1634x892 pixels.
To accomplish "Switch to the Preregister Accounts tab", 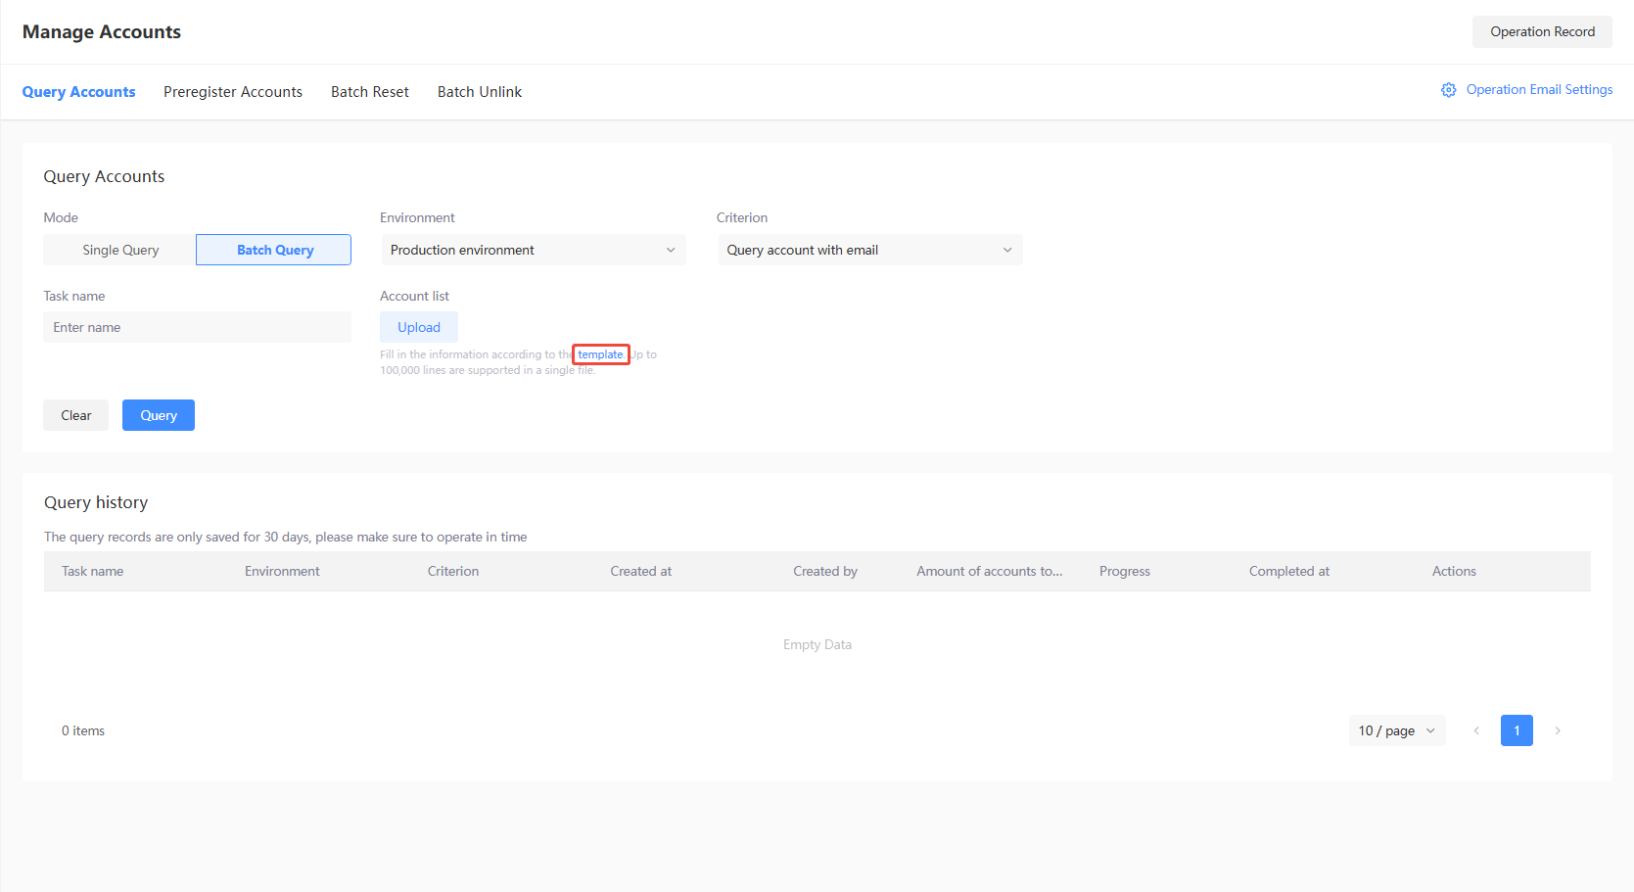I will (233, 91).
